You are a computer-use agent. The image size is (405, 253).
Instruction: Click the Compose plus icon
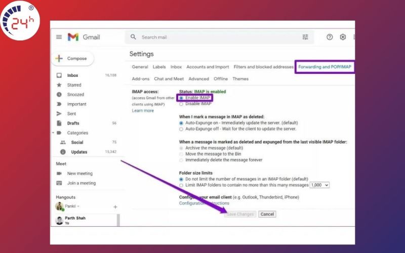point(59,58)
